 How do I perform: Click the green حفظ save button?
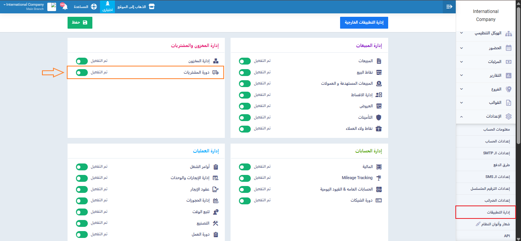click(80, 23)
